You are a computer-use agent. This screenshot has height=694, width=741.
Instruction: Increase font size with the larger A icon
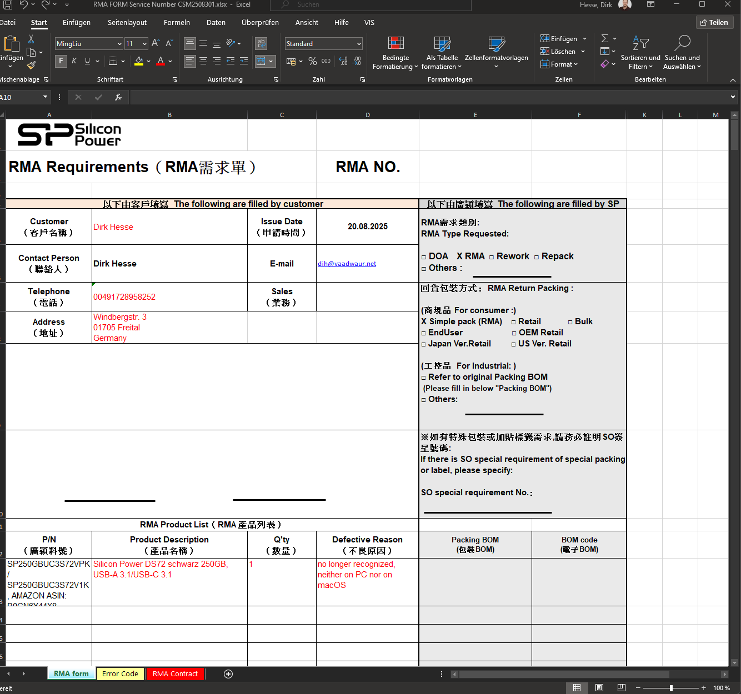click(x=156, y=43)
